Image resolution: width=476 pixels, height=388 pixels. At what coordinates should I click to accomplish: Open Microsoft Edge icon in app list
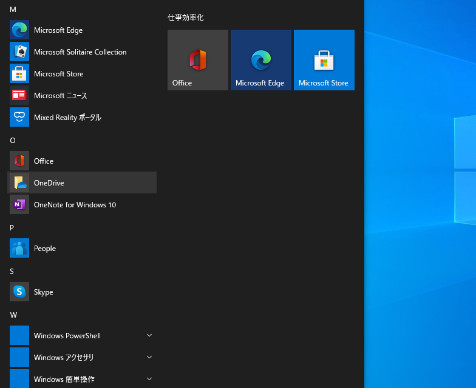(19, 30)
